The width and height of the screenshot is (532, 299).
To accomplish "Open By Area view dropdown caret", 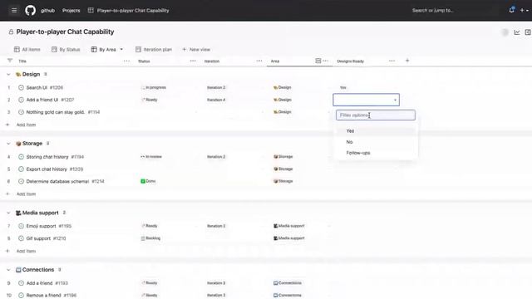I will [121, 50].
